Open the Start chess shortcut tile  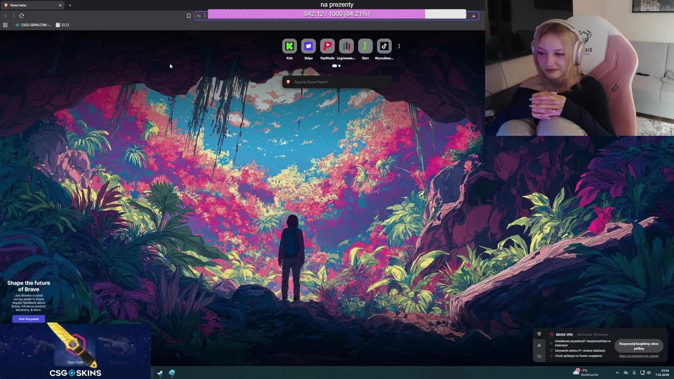tap(365, 46)
